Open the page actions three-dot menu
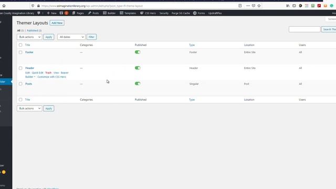The width and height of the screenshot is (336, 189). 248,6
